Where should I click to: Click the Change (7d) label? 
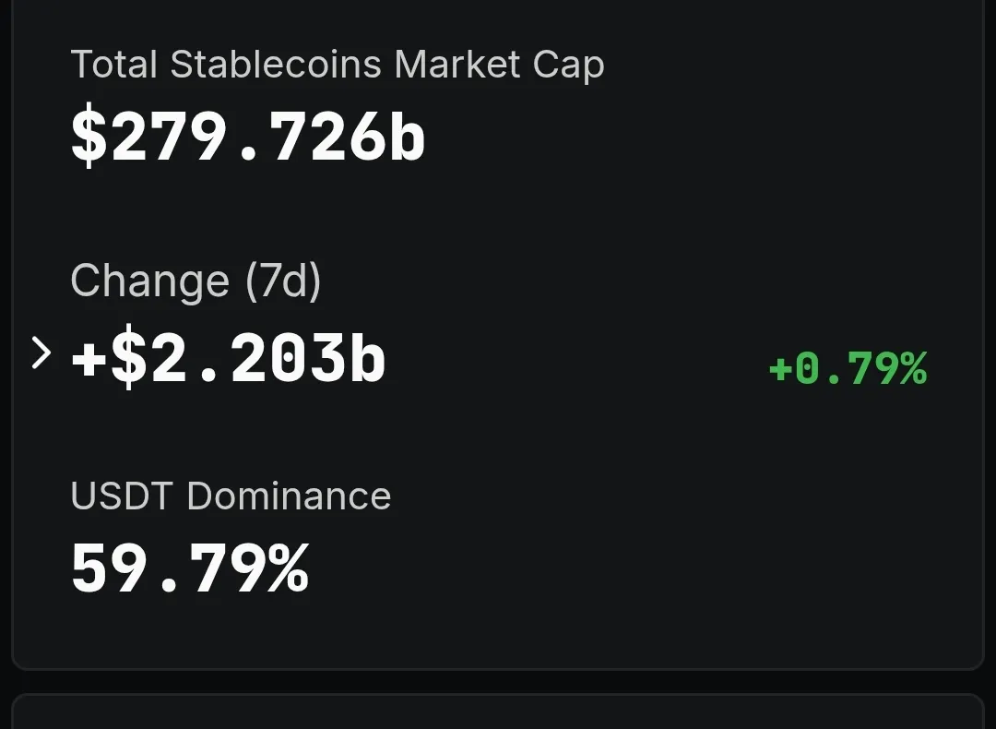pyautogui.click(x=196, y=281)
